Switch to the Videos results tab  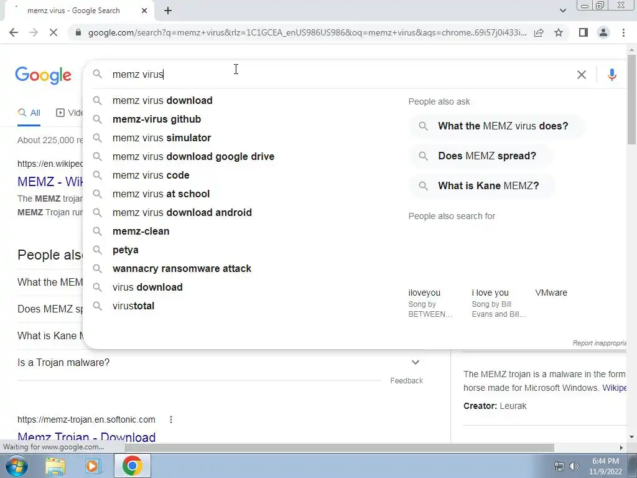click(69, 113)
